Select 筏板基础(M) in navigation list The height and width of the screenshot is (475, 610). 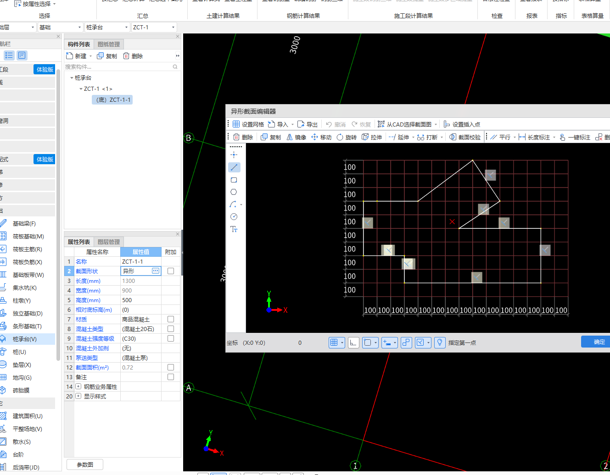point(28,237)
